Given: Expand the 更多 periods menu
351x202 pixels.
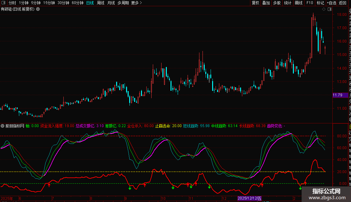Looking at the screenshot, I should click(x=136, y=3).
